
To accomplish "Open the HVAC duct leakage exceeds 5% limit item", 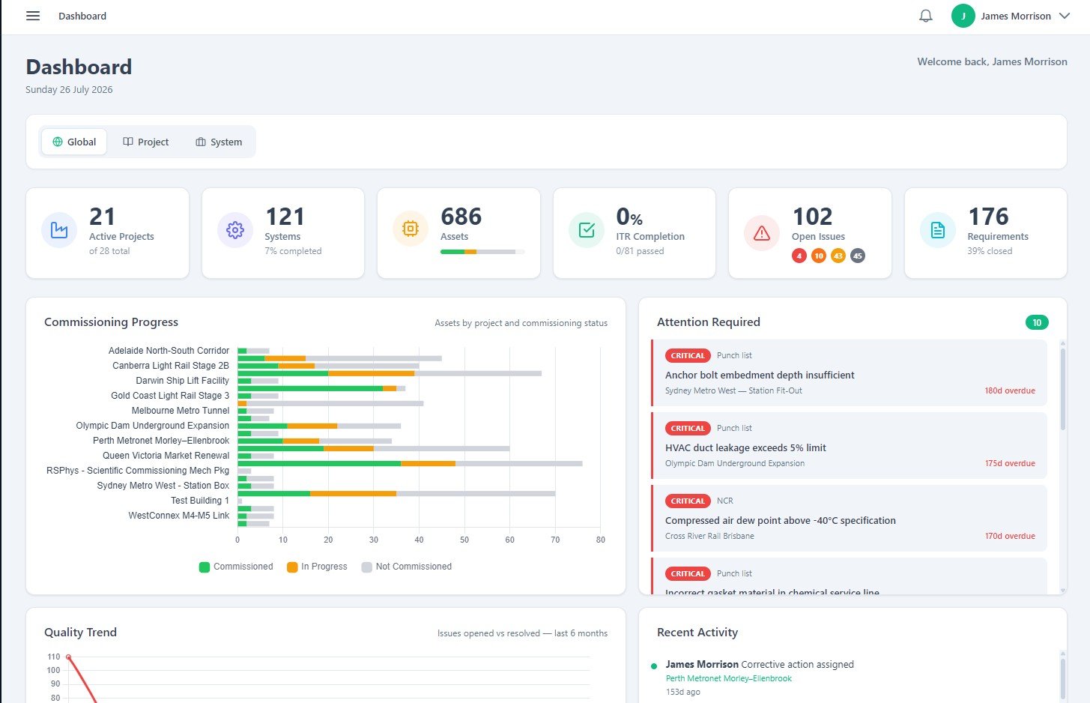I will click(849, 444).
